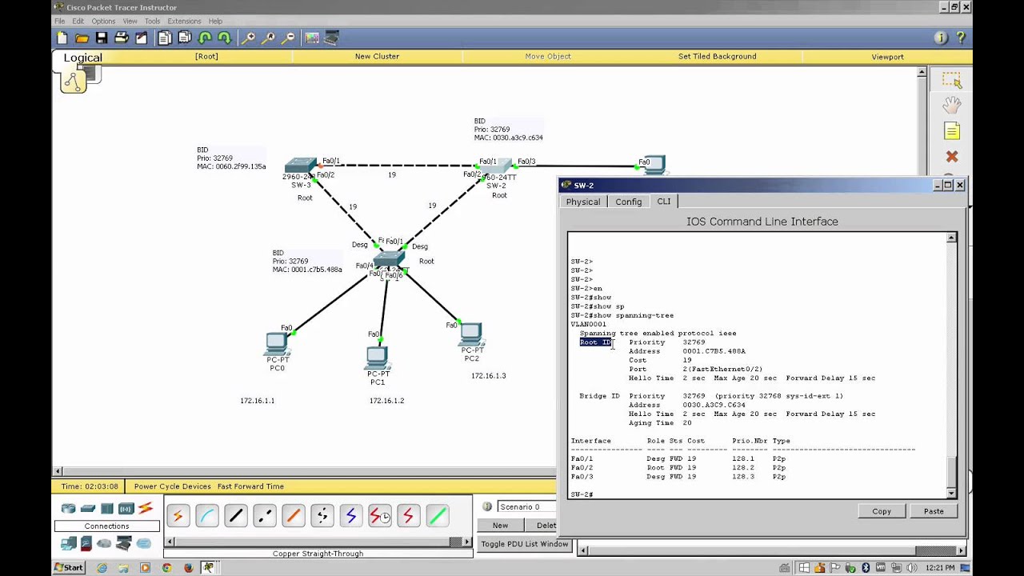This screenshot has width=1024, height=576.
Task: Select the Switches device category icon
Action: pos(88,508)
